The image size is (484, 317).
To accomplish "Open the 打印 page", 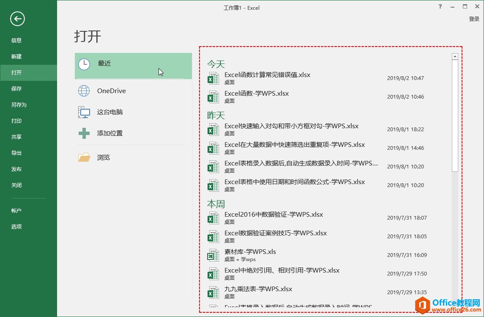I will pyautogui.click(x=28, y=121).
